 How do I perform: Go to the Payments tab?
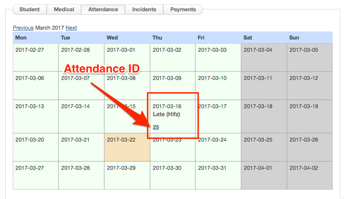[x=183, y=9]
